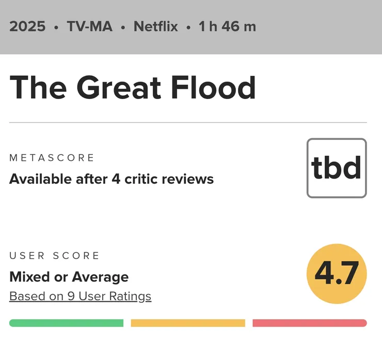The width and height of the screenshot is (382, 340).
Task: Open the Based on 9 User Ratings link
Action: coord(80,297)
